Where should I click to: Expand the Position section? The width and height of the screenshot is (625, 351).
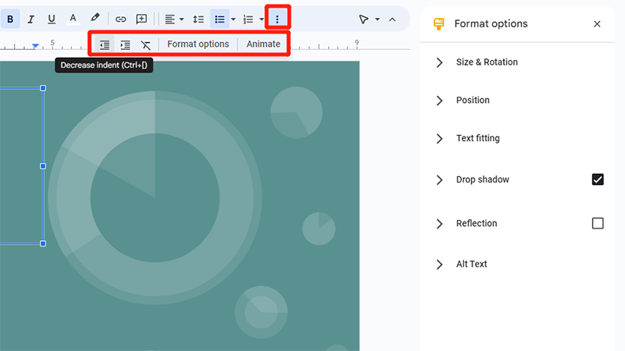[439, 101]
